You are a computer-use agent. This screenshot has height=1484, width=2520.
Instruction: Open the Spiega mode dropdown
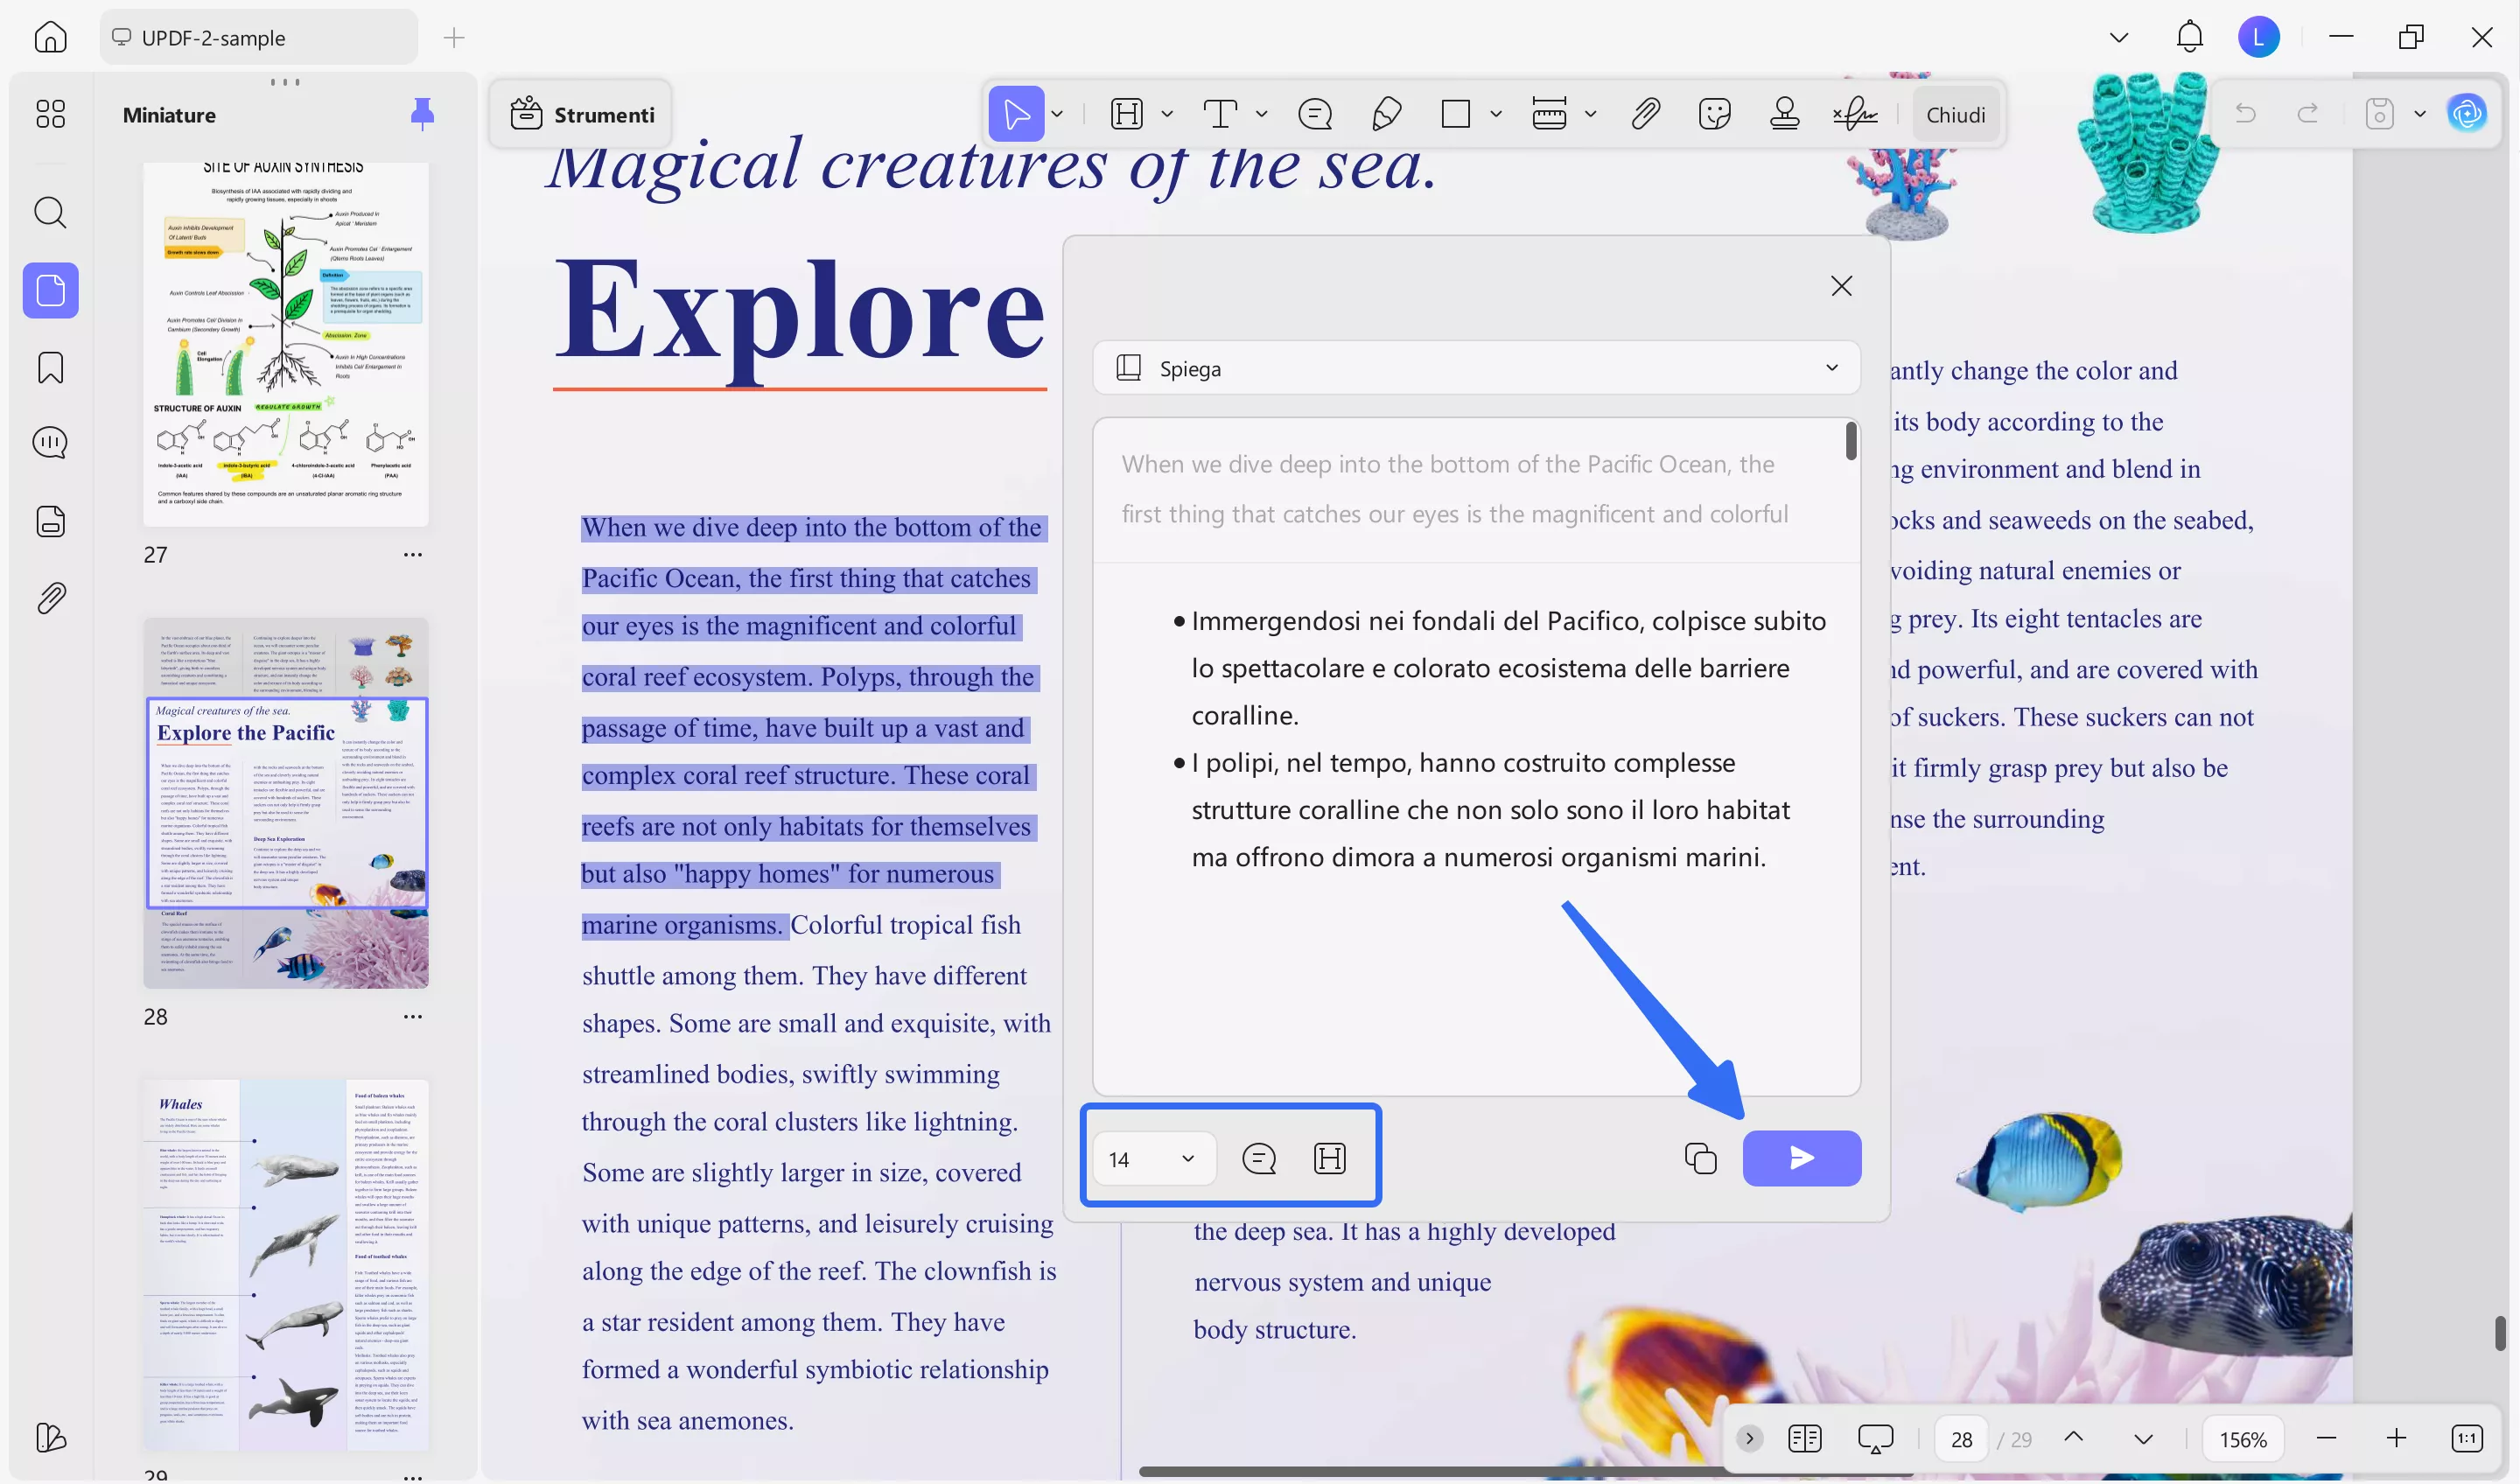click(1833, 368)
